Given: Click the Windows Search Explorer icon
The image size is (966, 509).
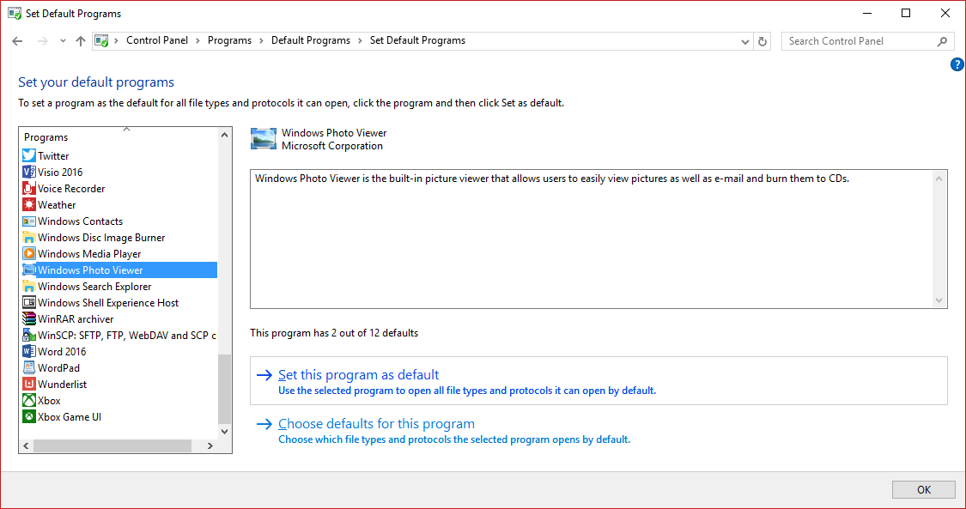Looking at the screenshot, I should point(29,286).
